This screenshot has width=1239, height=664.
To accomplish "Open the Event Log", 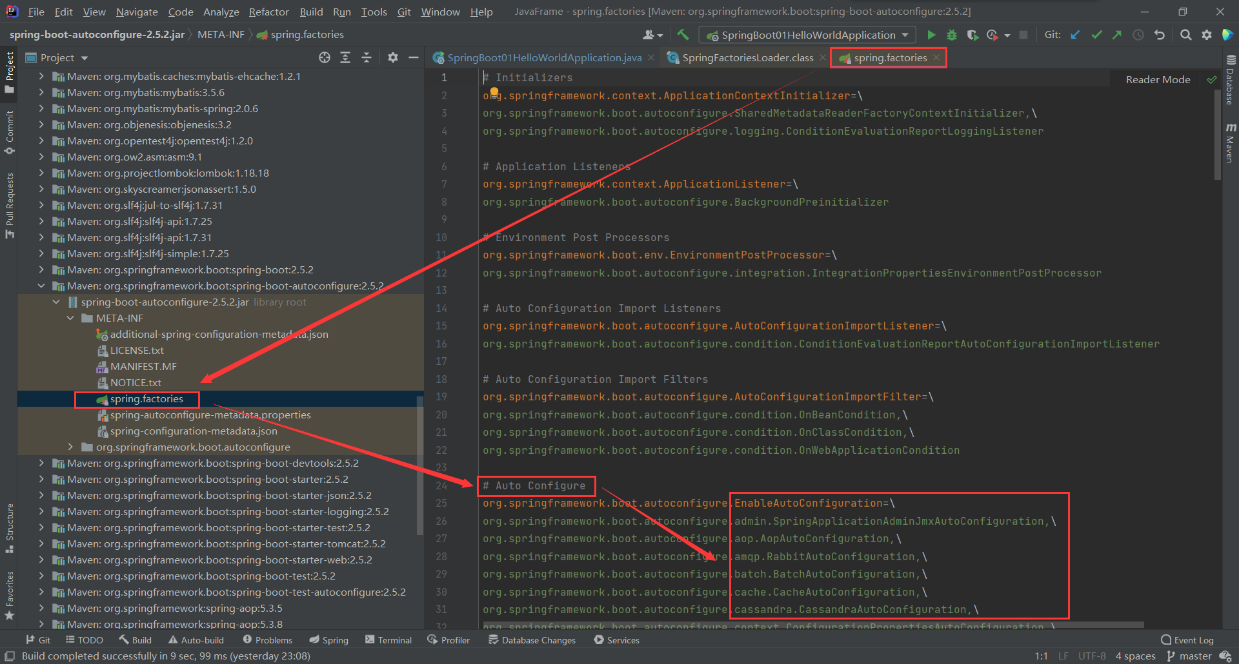I will 1187,640.
